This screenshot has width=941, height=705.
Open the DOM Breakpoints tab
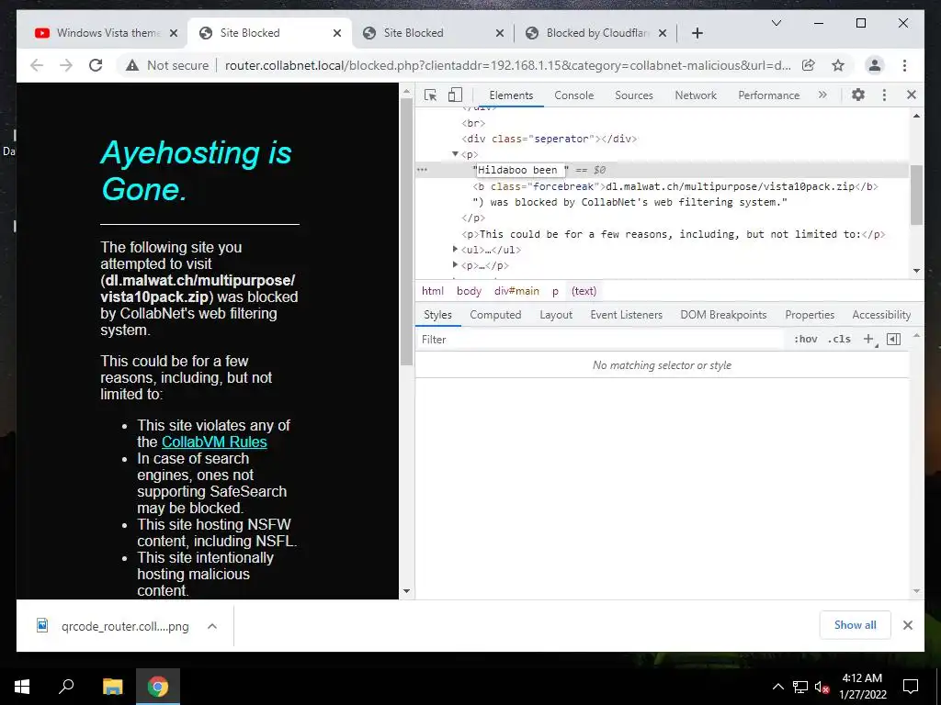pyautogui.click(x=723, y=315)
